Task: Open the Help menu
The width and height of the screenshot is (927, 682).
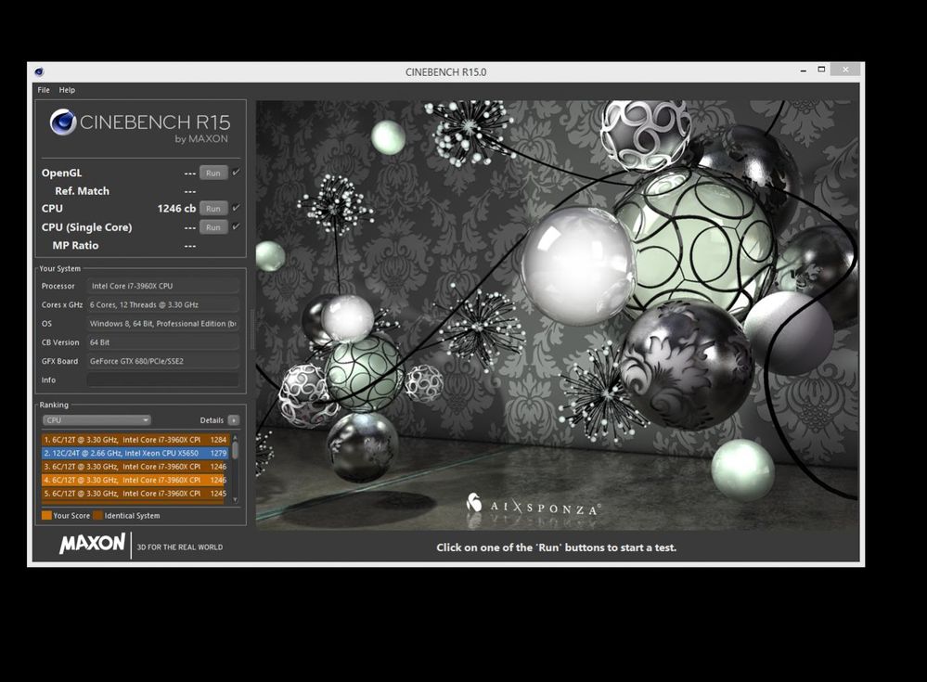Action: click(67, 90)
